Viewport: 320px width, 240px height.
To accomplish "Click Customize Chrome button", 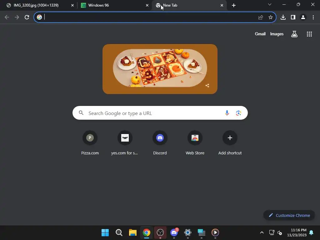I will [x=289, y=215].
